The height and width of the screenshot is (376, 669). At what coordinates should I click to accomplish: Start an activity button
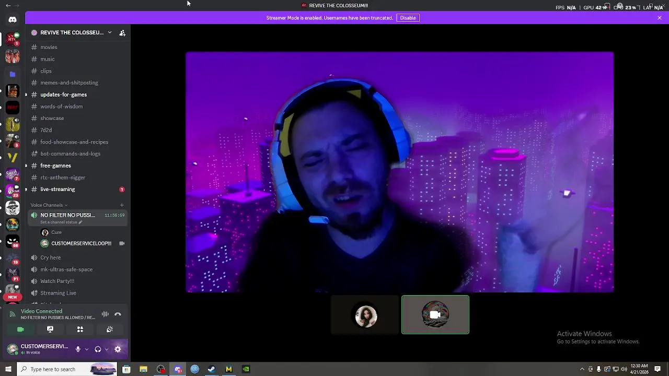pyautogui.click(x=80, y=330)
